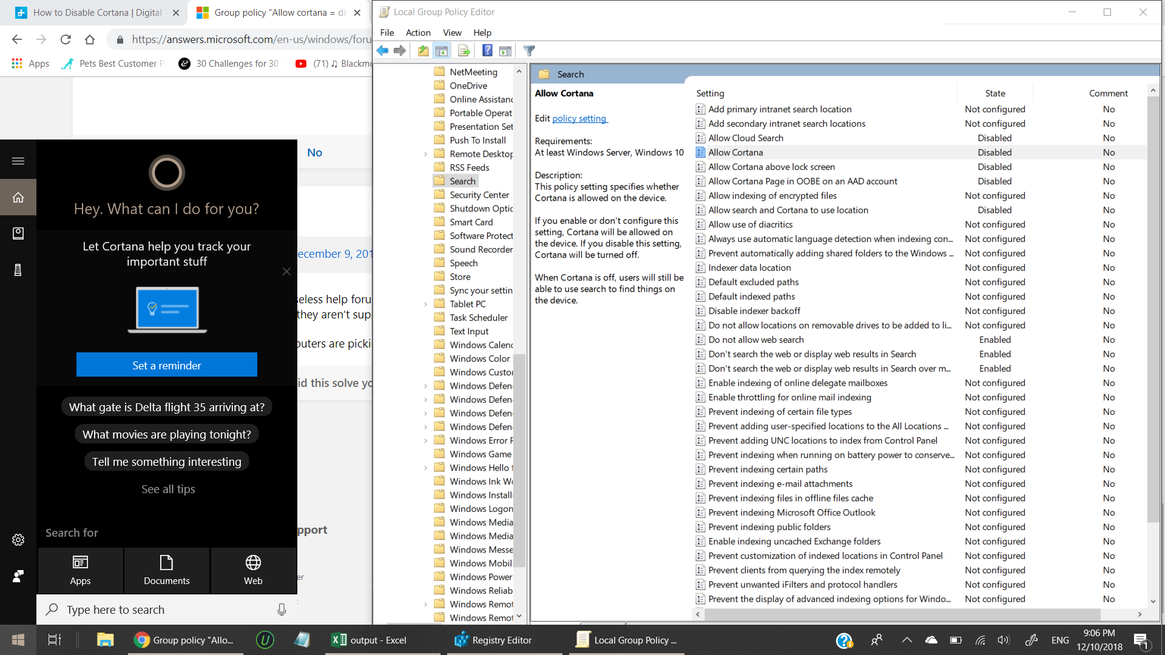
Task: Sort by the State column header
Action: click(995, 93)
